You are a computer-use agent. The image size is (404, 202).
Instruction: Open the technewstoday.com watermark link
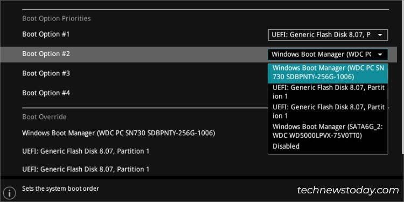coord(348,190)
